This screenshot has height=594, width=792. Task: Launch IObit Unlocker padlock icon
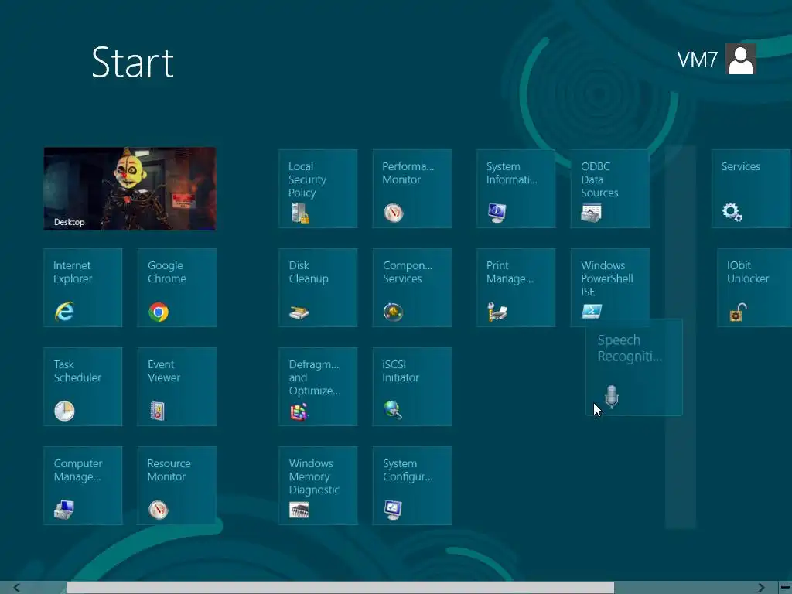738,312
